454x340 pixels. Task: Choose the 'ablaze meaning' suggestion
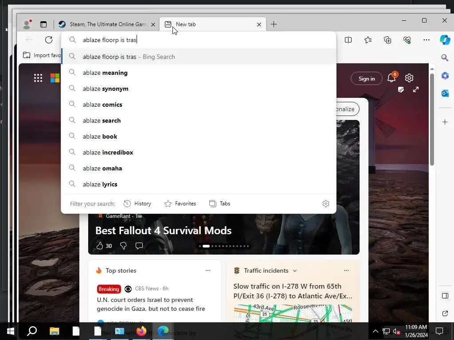[199, 73]
